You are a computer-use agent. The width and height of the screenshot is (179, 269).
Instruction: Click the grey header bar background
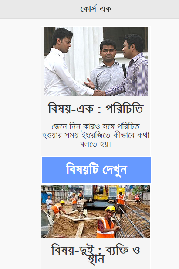[90, 9]
